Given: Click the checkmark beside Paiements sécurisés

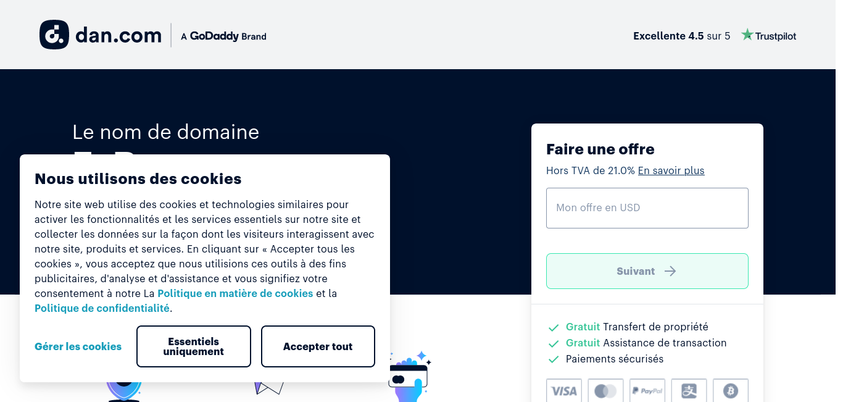Looking at the screenshot, I should [554, 359].
